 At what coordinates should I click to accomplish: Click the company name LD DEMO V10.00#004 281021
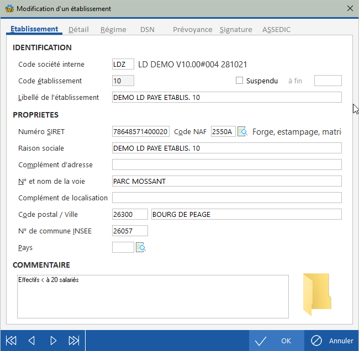pyautogui.click(x=193, y=65)
